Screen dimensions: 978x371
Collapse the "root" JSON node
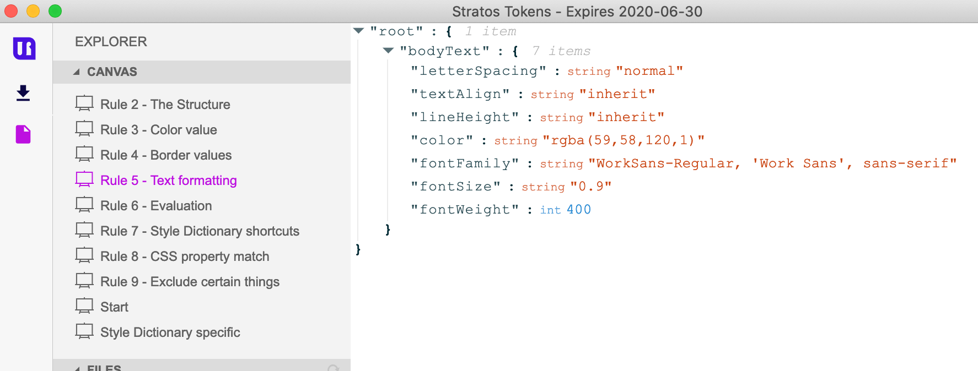click(x=359, y=31)
